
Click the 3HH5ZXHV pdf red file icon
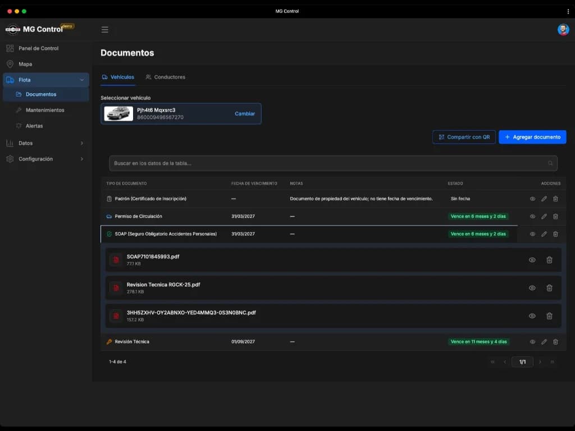point(116,316)
